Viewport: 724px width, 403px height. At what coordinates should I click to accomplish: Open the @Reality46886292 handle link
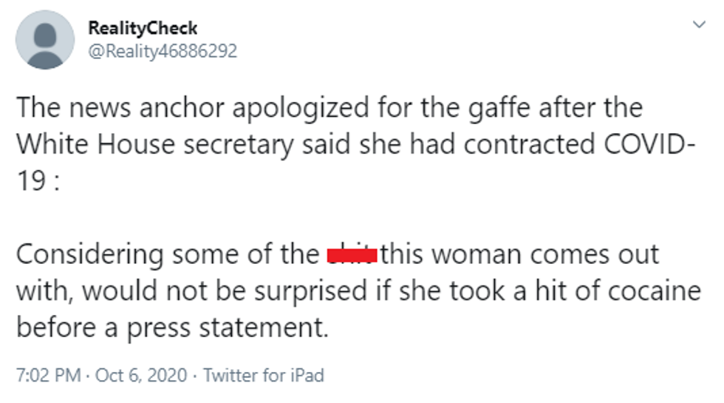click(x=162, y=50)
